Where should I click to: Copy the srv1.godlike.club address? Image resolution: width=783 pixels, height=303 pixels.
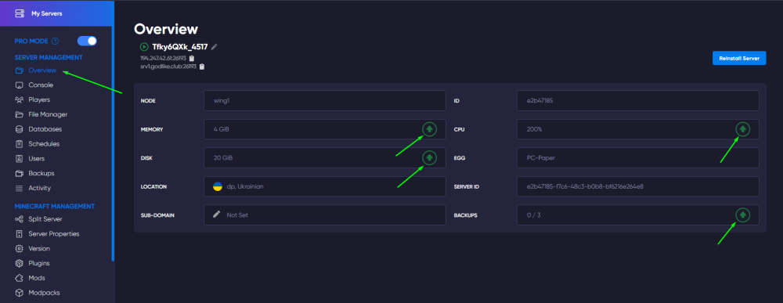pos(202,67)
